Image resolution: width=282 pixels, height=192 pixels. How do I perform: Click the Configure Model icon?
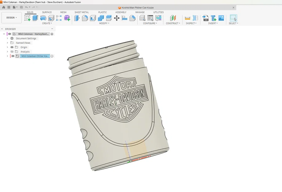(x=142, y=18)
